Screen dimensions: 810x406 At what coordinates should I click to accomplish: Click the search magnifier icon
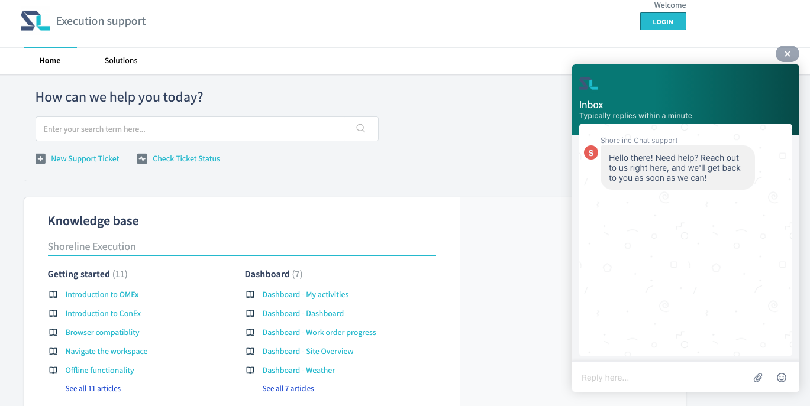[361, 128]
